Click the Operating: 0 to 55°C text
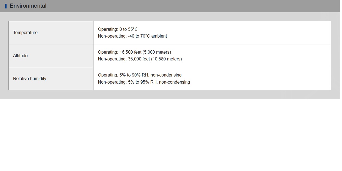Image resolution: width=342 pixels, height=171 pixels. (118, 29)
